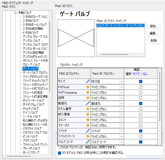Screen dimensions: 165x160
Task: Select ホース クランプ tree item
Action: point(31,153)
